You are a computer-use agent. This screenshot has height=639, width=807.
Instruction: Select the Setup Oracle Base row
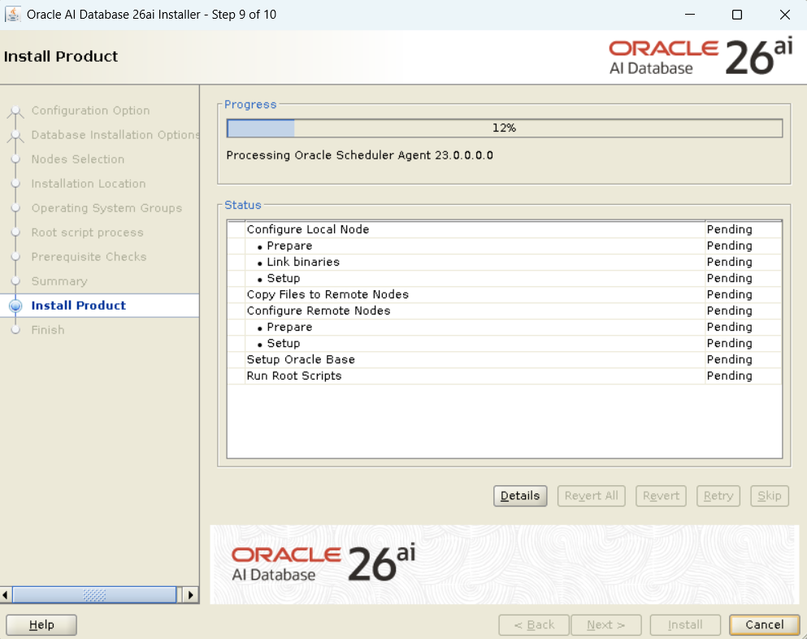pyautogui.click(x=301, y=360)
